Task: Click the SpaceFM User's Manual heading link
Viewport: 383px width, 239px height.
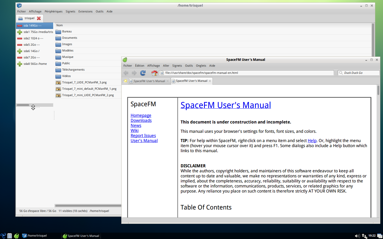Action: [x=226, y=105]
